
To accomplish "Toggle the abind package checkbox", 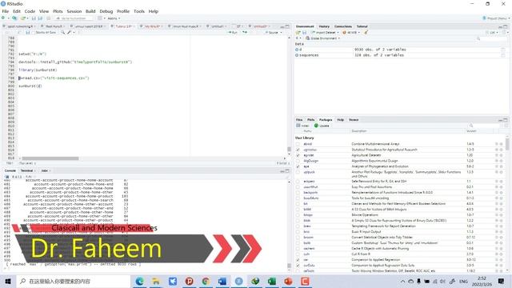I will [298, 144].
